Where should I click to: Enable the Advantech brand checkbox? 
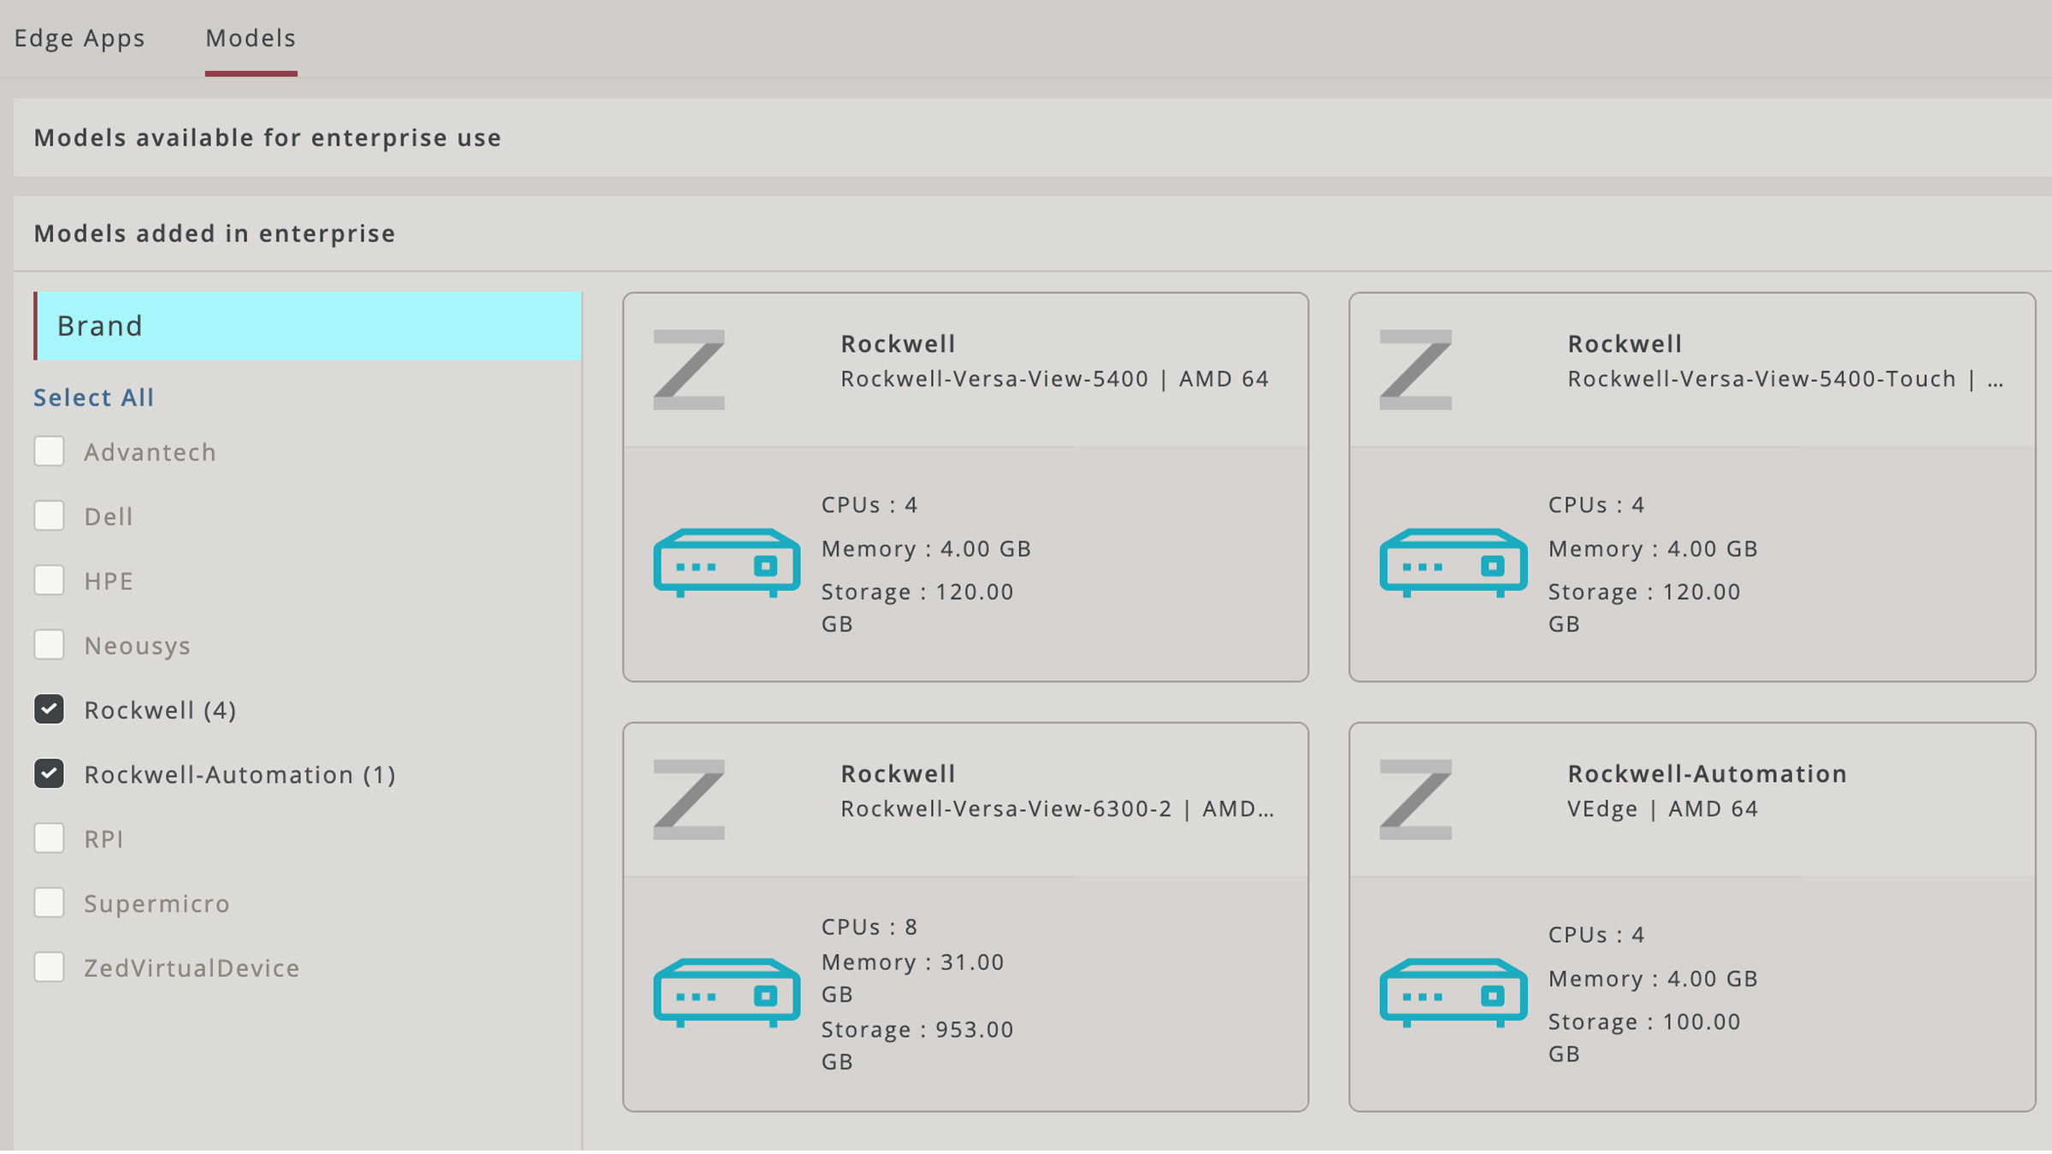pos(49,451)
